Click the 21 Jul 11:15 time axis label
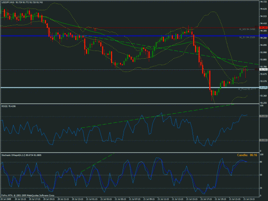The image size is (268, 201). click(163, 199)
